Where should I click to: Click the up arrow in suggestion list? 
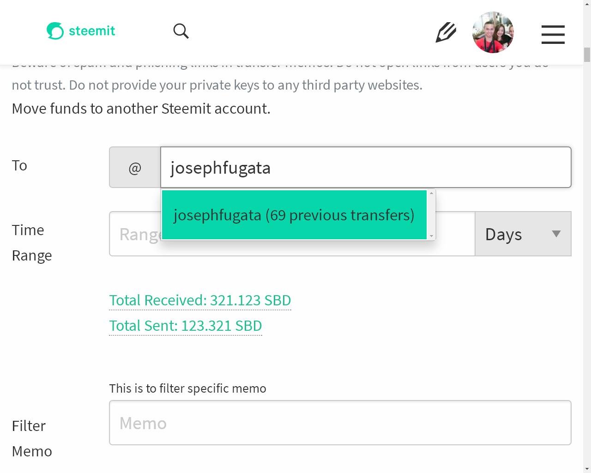pyautogui.click(x=431, y=193)
